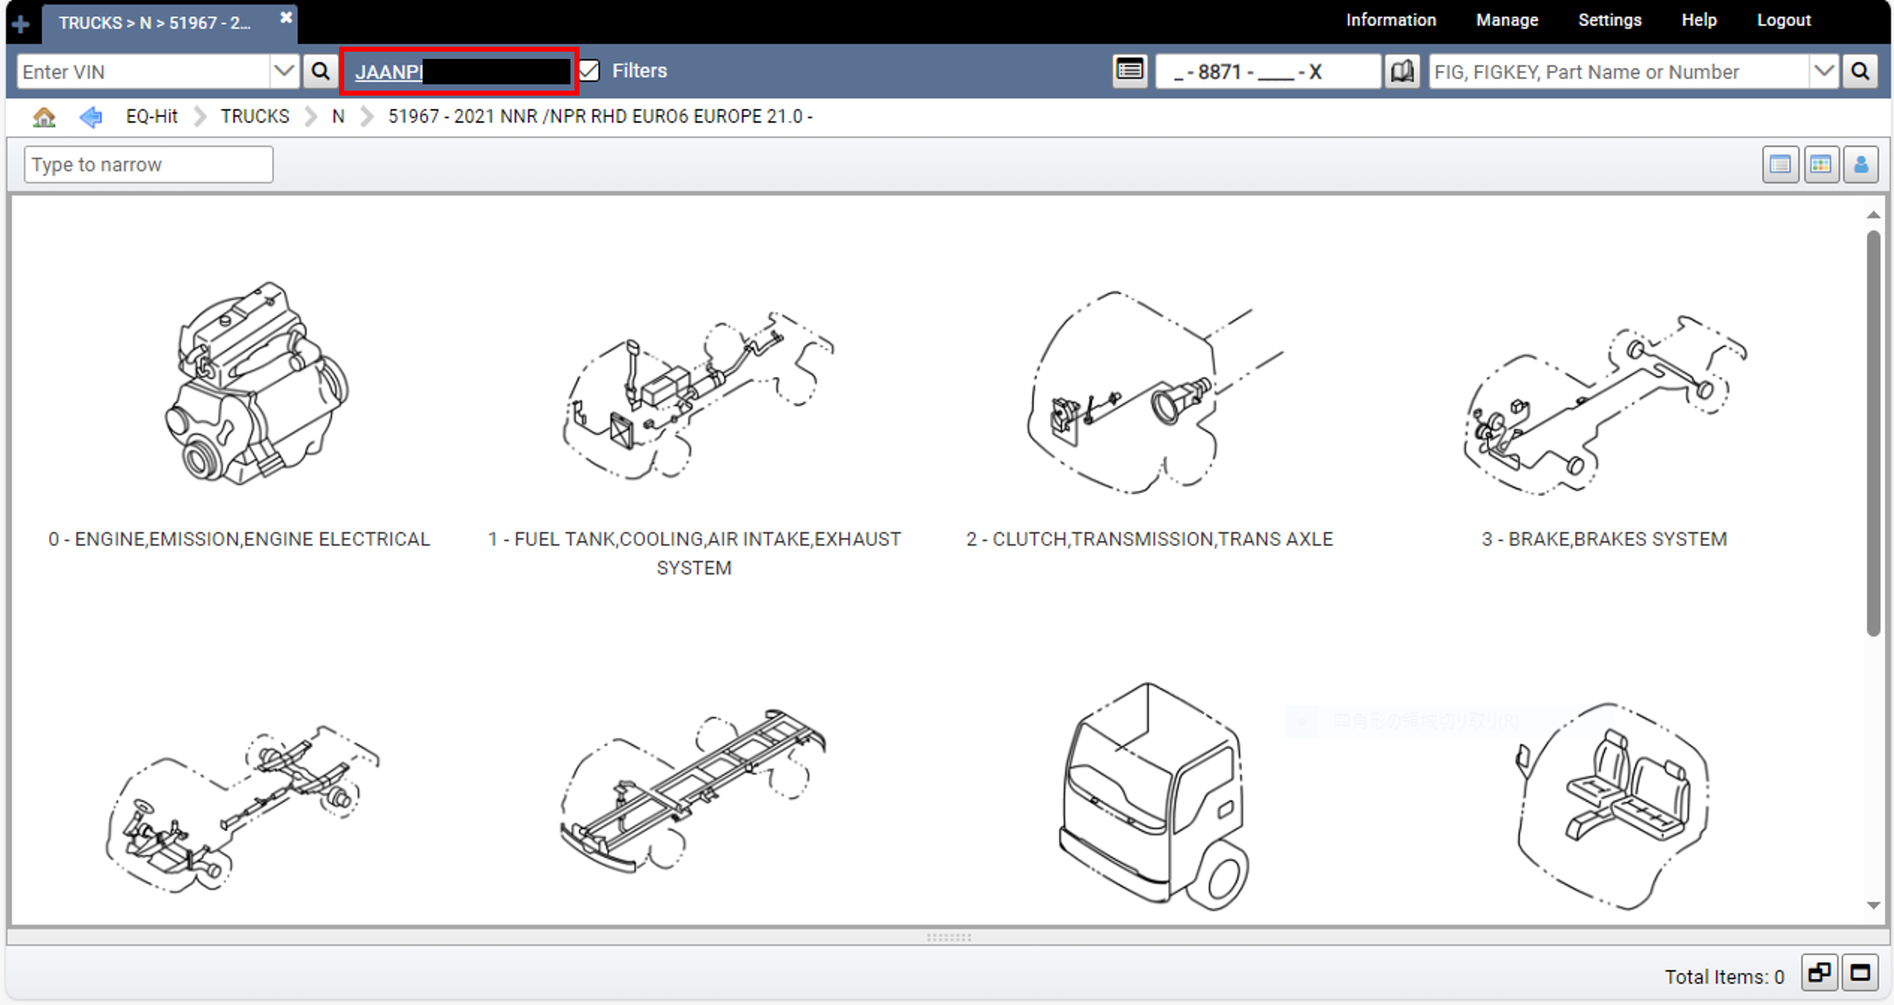Open a new tab with plus icon
Screen dimensions: 1894x1005
pyautogui.click(x=20, y=22)
